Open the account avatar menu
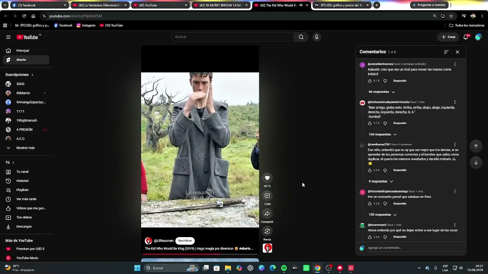The width and height of the screenshot is (488, 274). point(478,37)
